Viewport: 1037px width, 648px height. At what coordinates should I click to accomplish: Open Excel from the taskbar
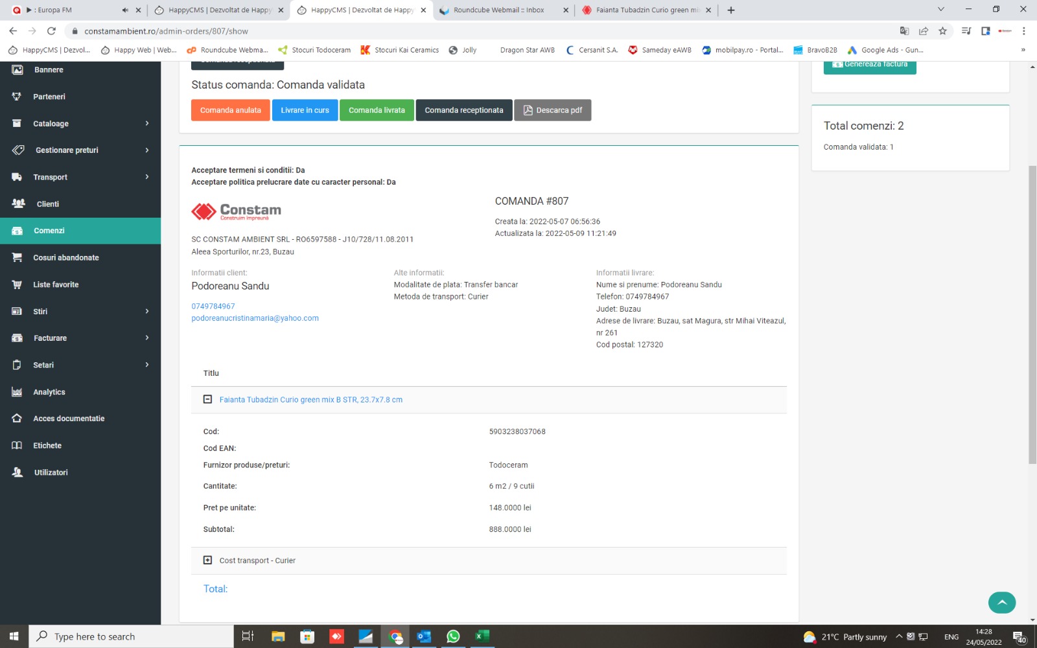pyautogui.click(x=482, y=636)
